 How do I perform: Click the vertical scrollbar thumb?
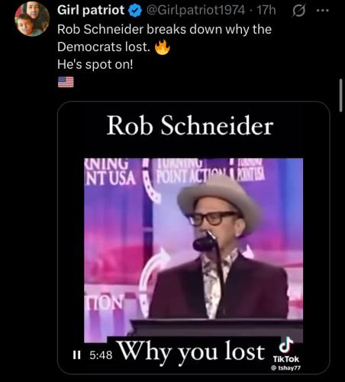point(340,95)
